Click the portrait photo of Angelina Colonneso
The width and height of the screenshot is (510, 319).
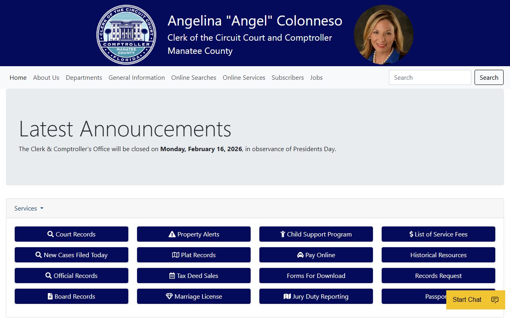(x=383, y=35)
